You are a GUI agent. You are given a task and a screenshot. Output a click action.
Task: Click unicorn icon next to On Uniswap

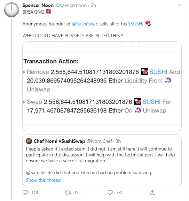(x=138, y=110)
